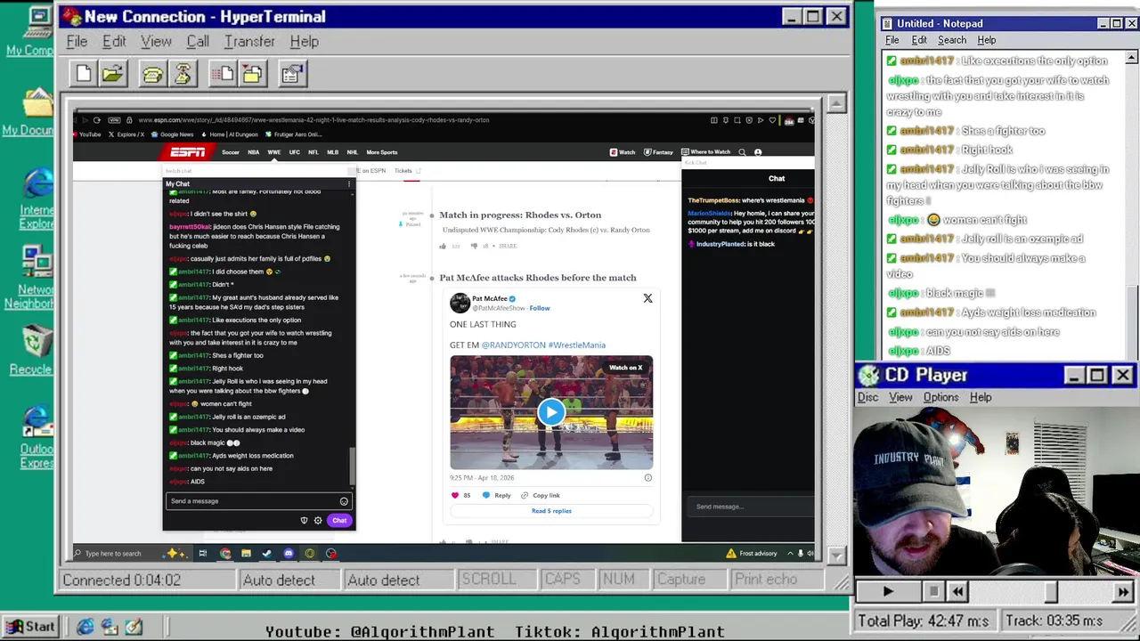Click CD Player stop button
The height and width of the screenshot is (641, 1140).
932,591
